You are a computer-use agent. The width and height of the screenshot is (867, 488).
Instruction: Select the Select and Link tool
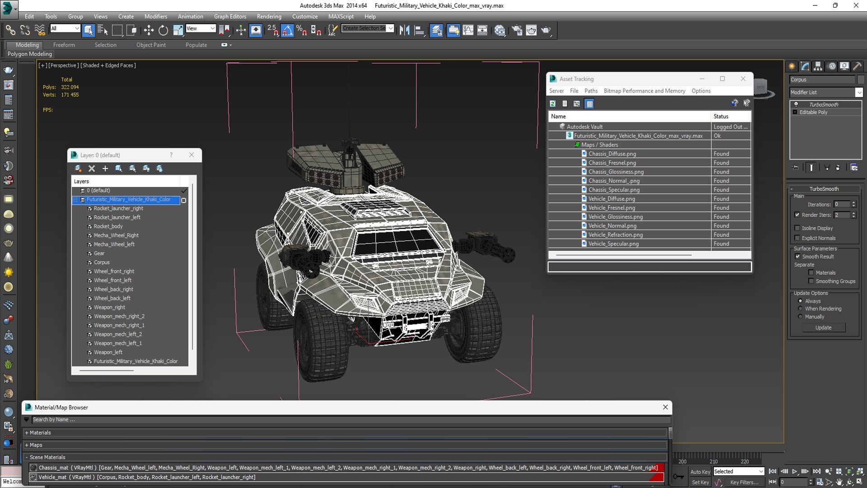[x=10, y=30]
